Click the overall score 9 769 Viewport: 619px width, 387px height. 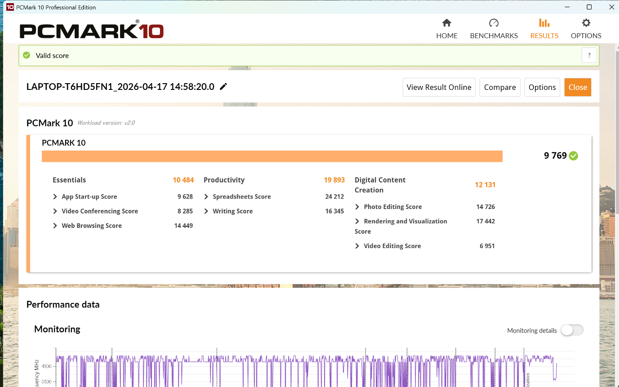[556, 156]
